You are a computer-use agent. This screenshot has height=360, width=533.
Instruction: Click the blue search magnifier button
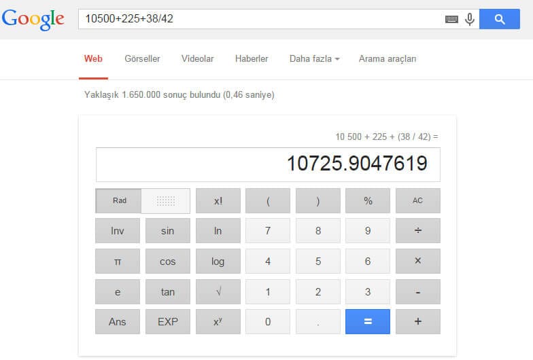point(500,19)
